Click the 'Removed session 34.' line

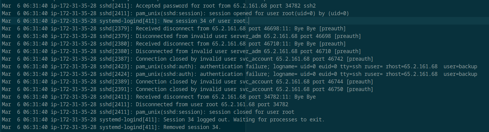tap(192, 127)
